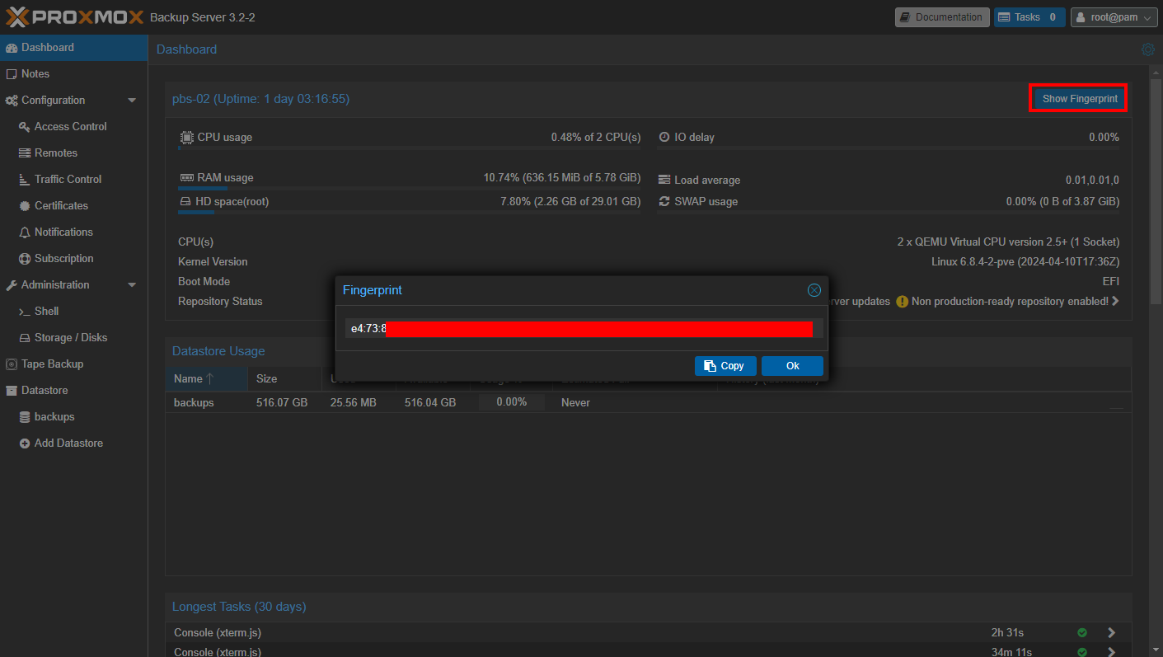The height and width of the screenshot is (657, 1163).
Task: Click the Certificates badge icon
Action: click(25, 206)
